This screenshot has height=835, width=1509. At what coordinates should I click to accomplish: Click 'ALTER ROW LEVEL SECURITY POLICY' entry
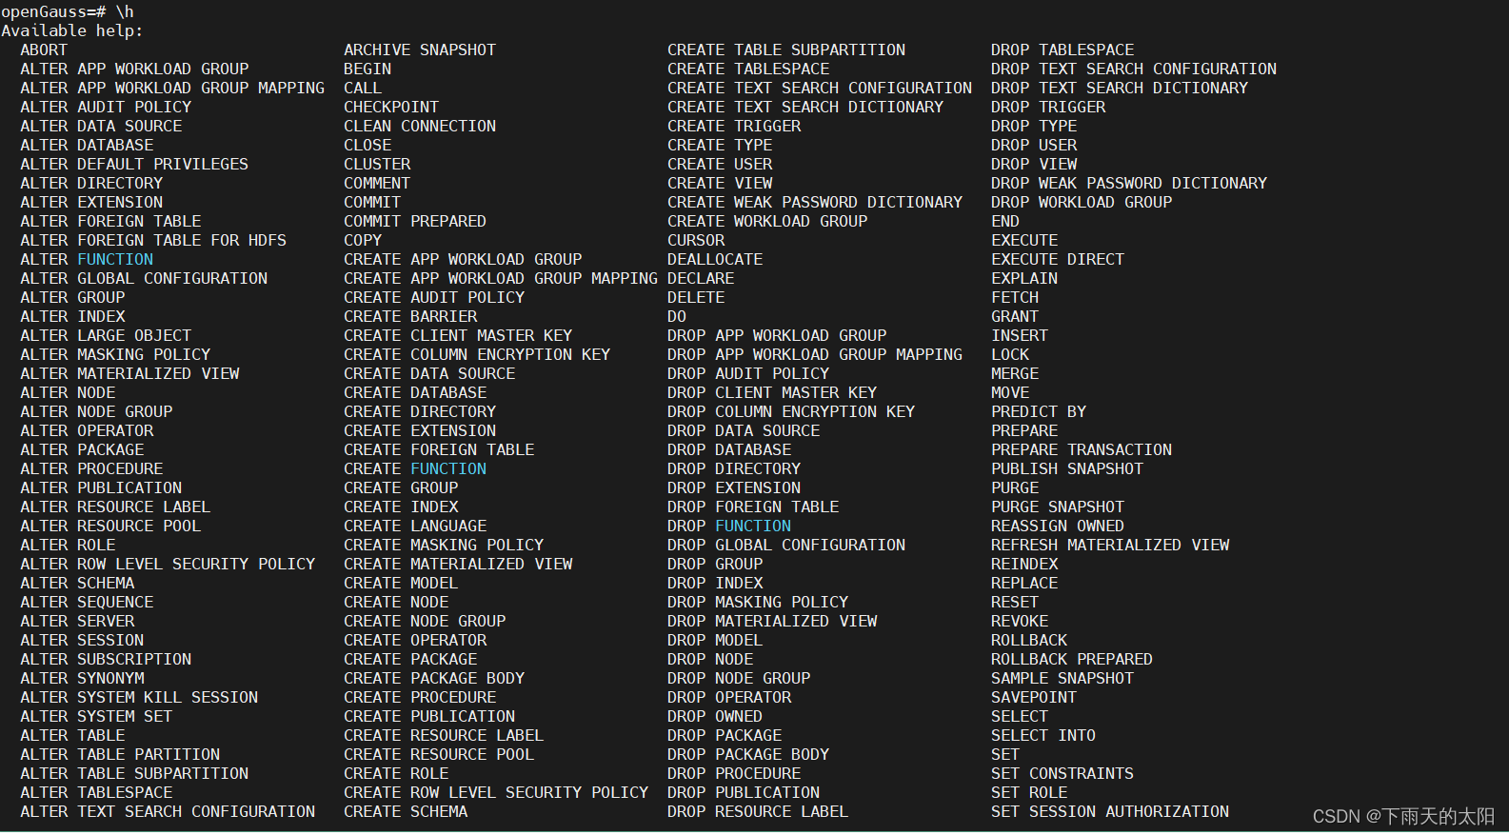168,564
